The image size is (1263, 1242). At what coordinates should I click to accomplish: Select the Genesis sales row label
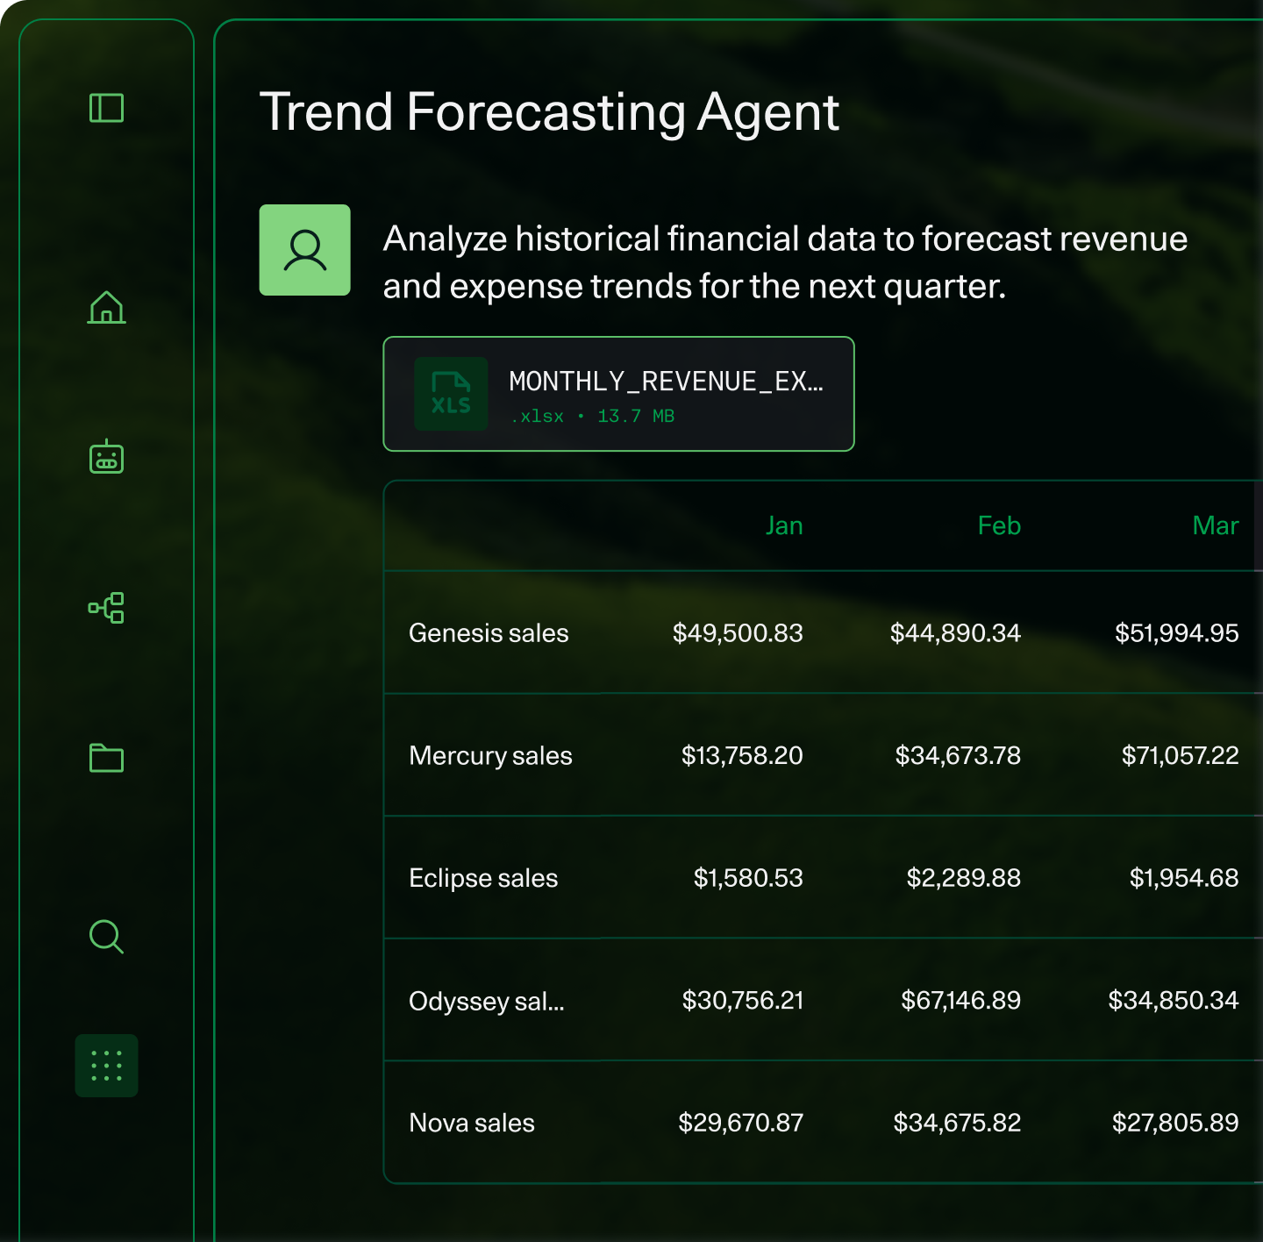point(489,632)
